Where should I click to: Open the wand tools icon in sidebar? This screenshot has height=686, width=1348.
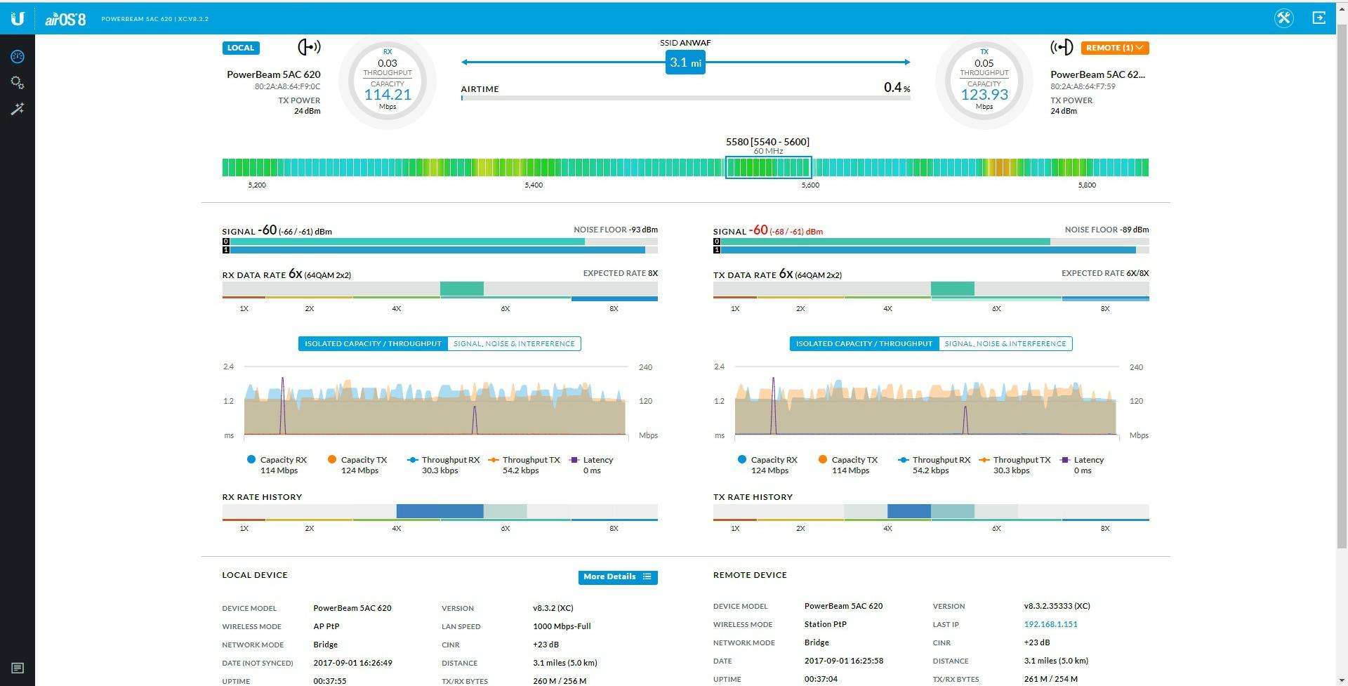18,109
